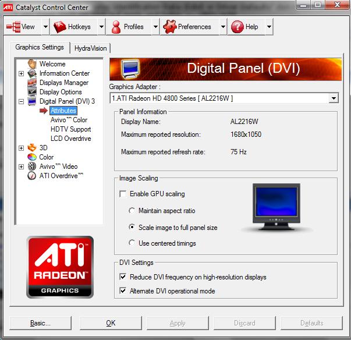Click the Basic... button
The image size is (351, 340).
pos(41,323)
